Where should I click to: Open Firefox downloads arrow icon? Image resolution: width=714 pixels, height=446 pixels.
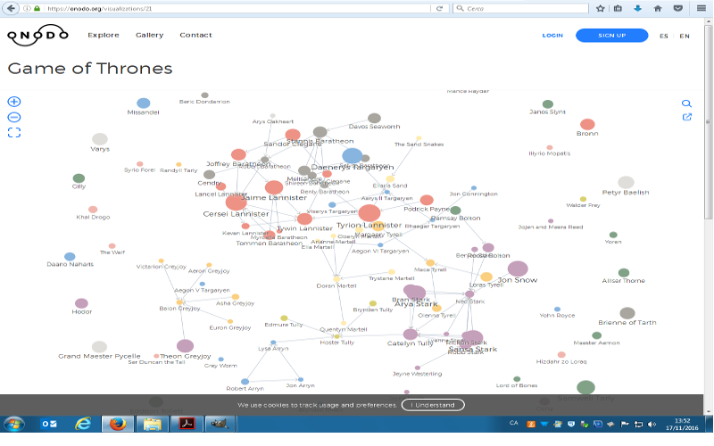coord(639,8)
